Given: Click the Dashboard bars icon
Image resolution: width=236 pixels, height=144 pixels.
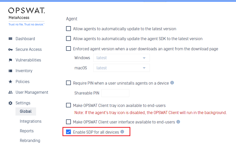Looking at the screenshot, I should (10, 39).
